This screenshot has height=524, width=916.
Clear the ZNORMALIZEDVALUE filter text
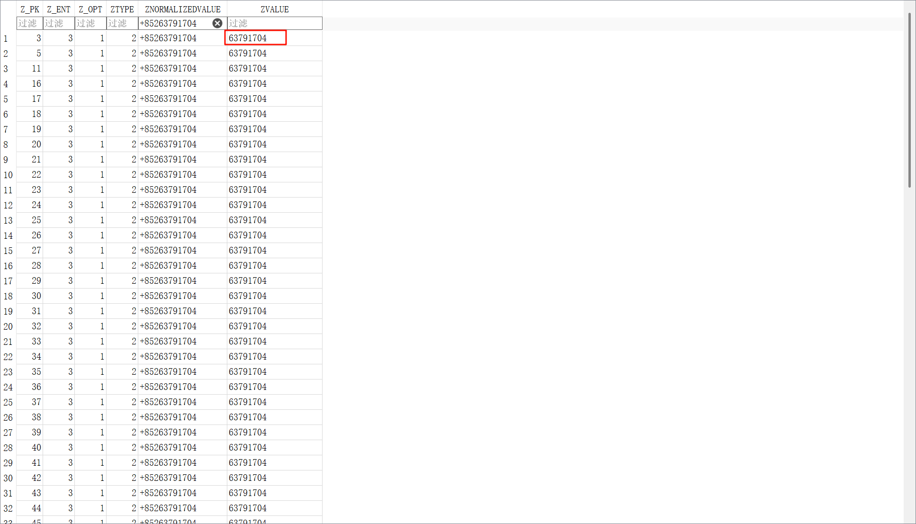pyautogui.click(x=217, y=23)
